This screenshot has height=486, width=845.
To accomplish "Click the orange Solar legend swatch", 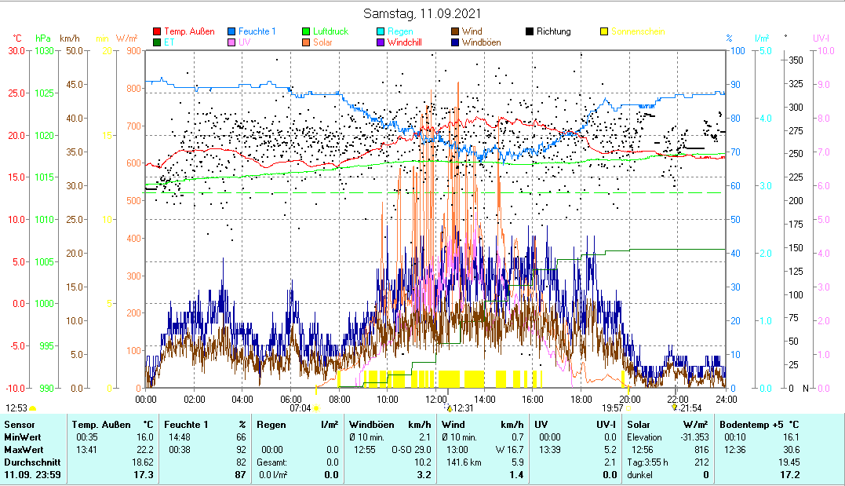I will 305,42.
